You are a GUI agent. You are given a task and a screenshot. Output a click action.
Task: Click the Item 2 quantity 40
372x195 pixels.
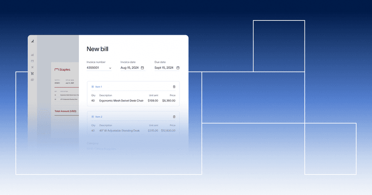point(93,131)
